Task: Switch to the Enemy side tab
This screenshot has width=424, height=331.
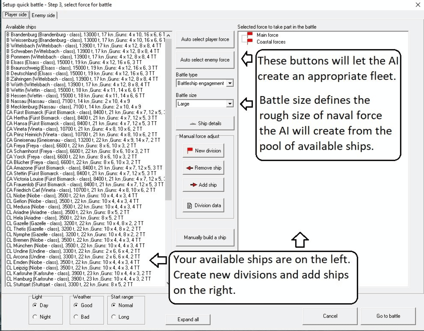Action: tap(43, 15)
